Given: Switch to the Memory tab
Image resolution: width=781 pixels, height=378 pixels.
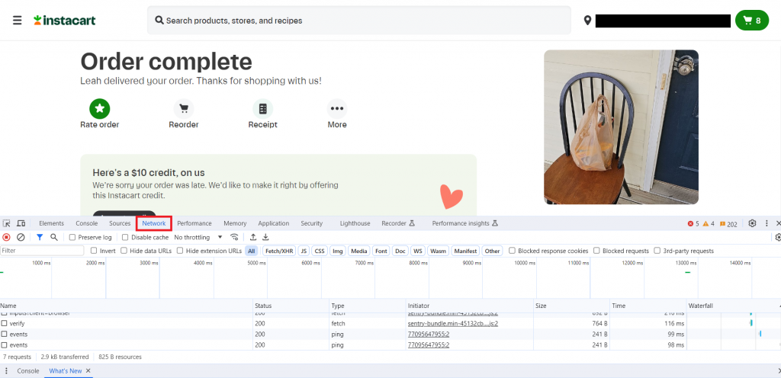Looking at the screenshot, I should [235, 223].
